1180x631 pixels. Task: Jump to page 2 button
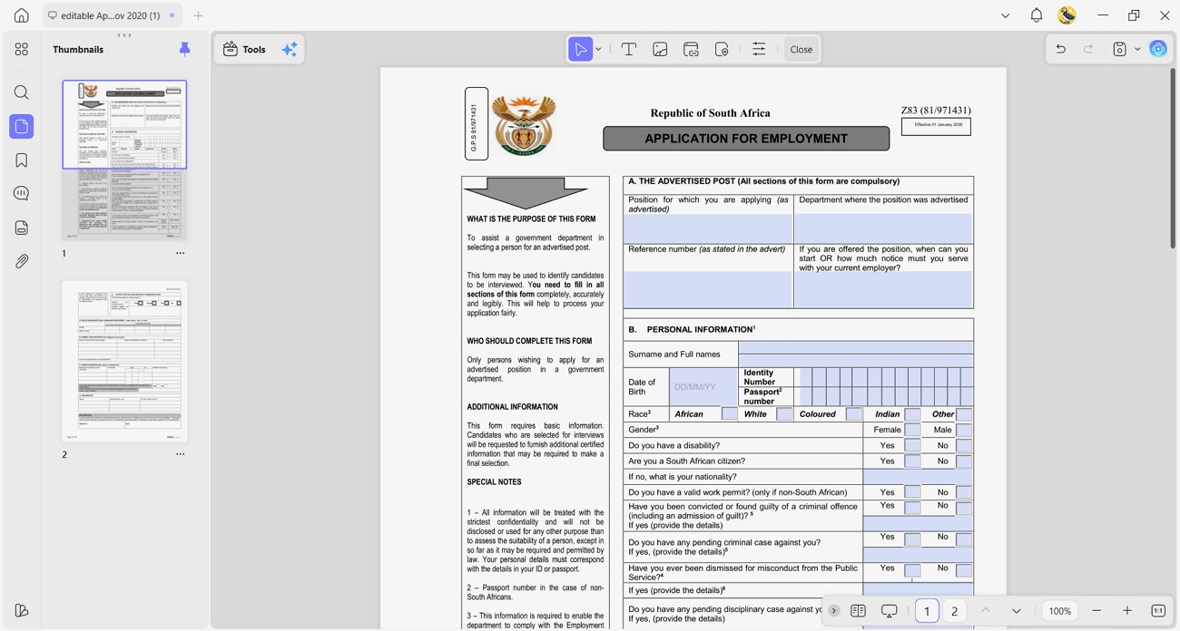point(954,611)
